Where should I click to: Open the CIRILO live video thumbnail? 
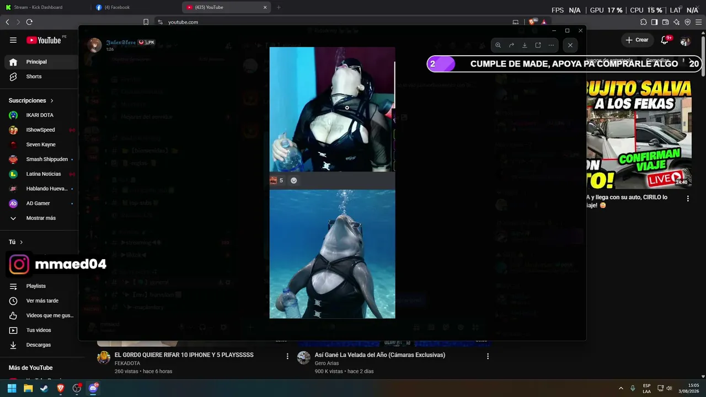pyautogui.click(x=639, y=134)
